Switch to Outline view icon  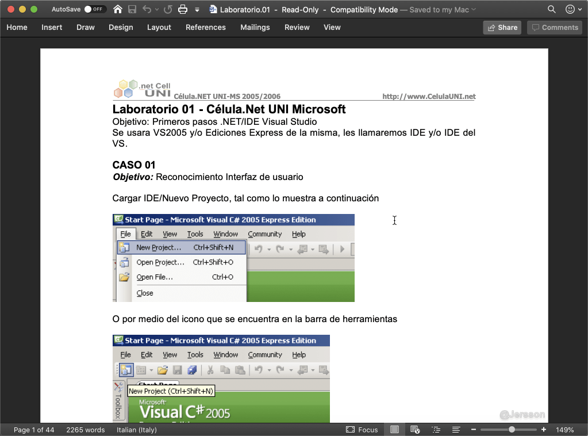pos(436,430)
